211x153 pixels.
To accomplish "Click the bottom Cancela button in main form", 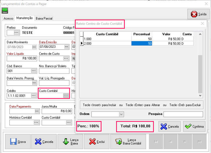I will [44, 141].
